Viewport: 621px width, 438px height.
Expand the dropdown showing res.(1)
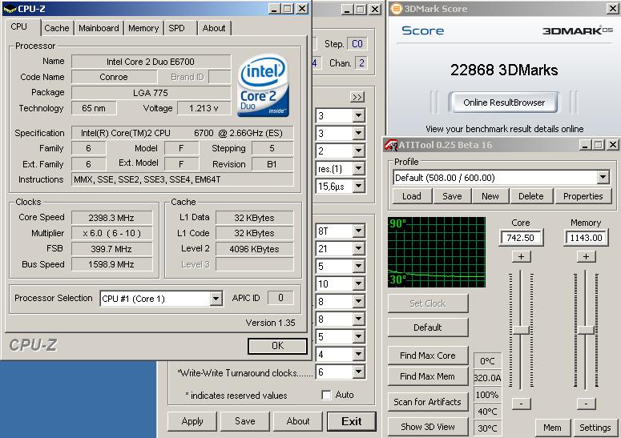point(358,168)
